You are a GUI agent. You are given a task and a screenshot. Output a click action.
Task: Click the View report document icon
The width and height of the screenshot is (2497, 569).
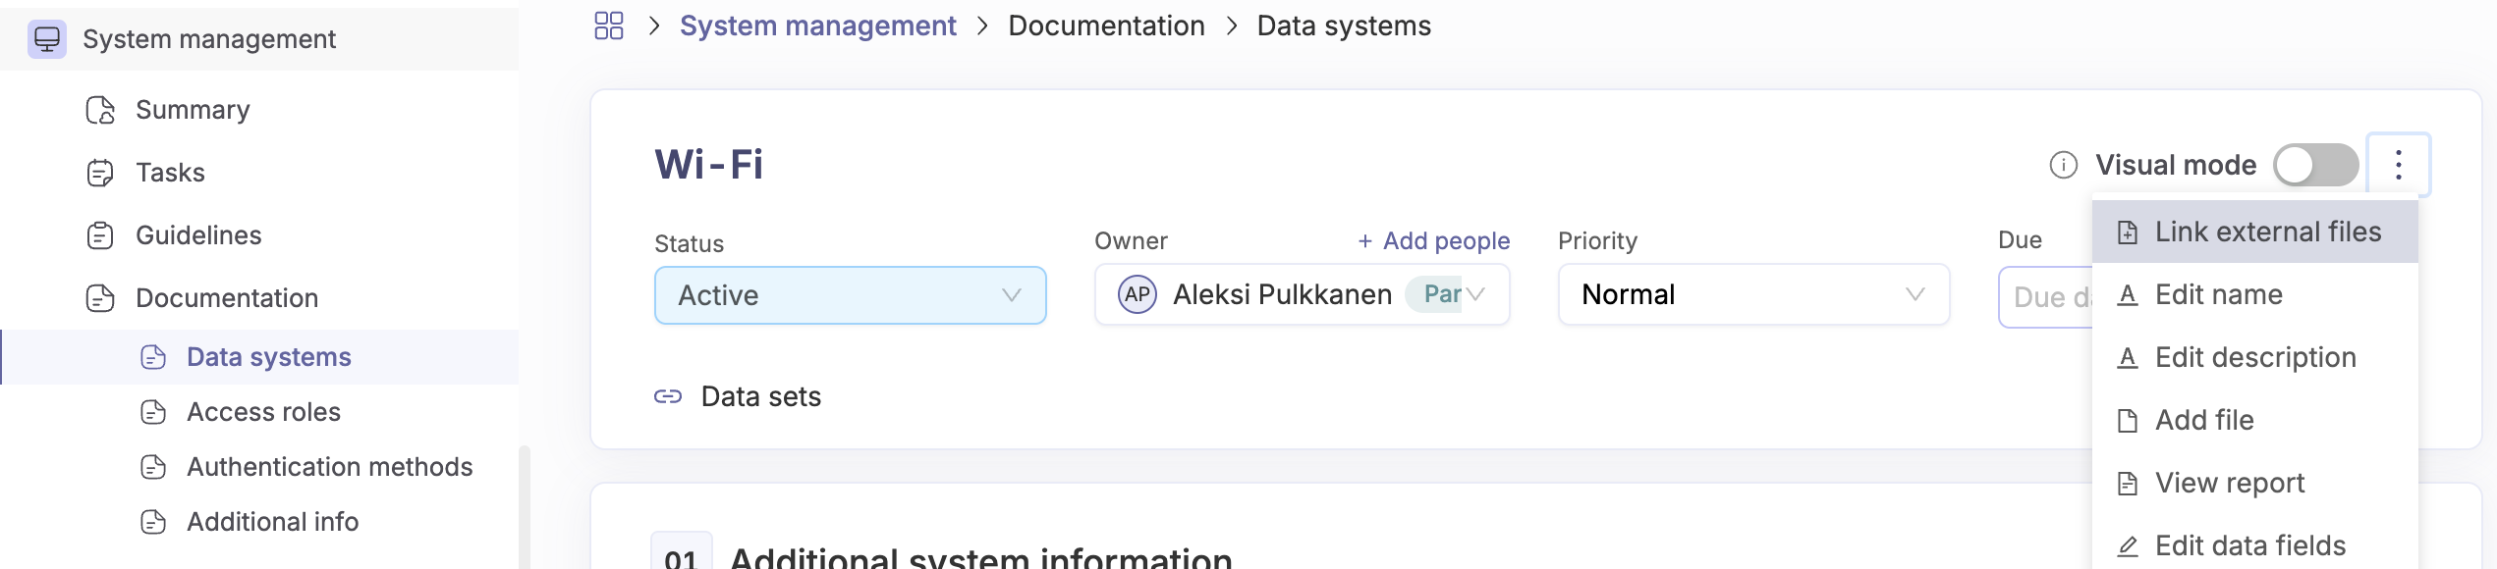pyautogui.click(x=2128, y=484)
